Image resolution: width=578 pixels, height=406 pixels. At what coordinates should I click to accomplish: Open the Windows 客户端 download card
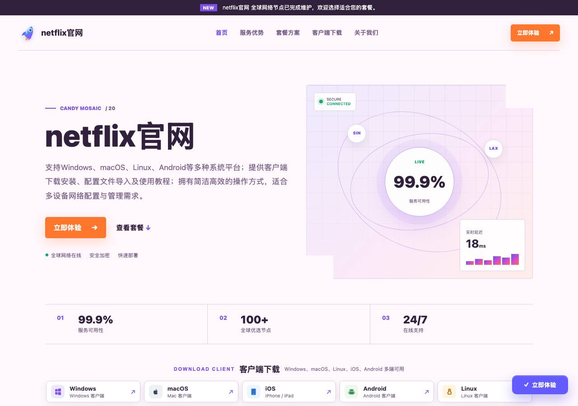93,392
